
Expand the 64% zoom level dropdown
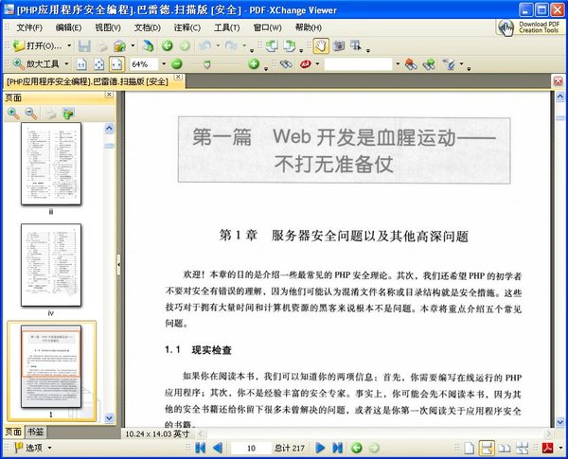pos(164,64)
